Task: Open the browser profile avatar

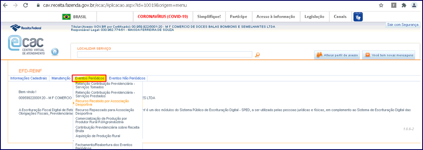Action: click(414, 5)
